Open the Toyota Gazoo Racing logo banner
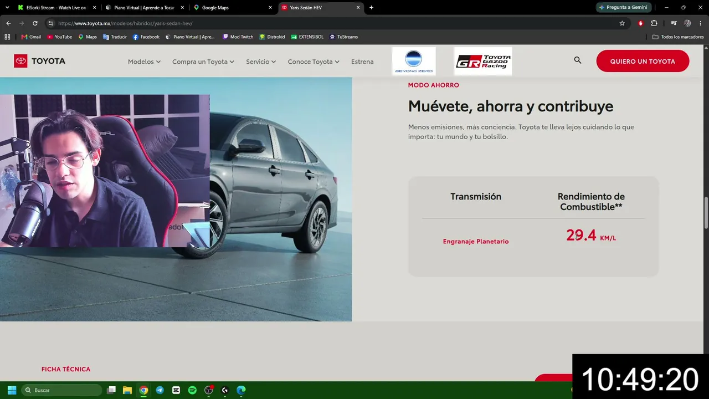Viewport: 709px width, 399px height. [x=483, y=61]
